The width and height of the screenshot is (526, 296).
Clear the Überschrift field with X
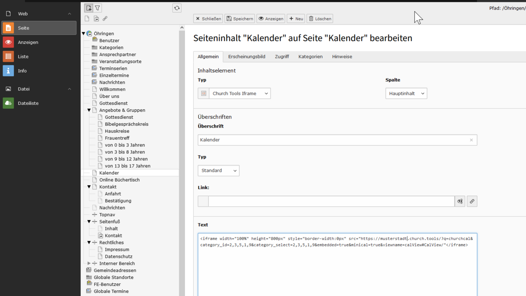471,140
